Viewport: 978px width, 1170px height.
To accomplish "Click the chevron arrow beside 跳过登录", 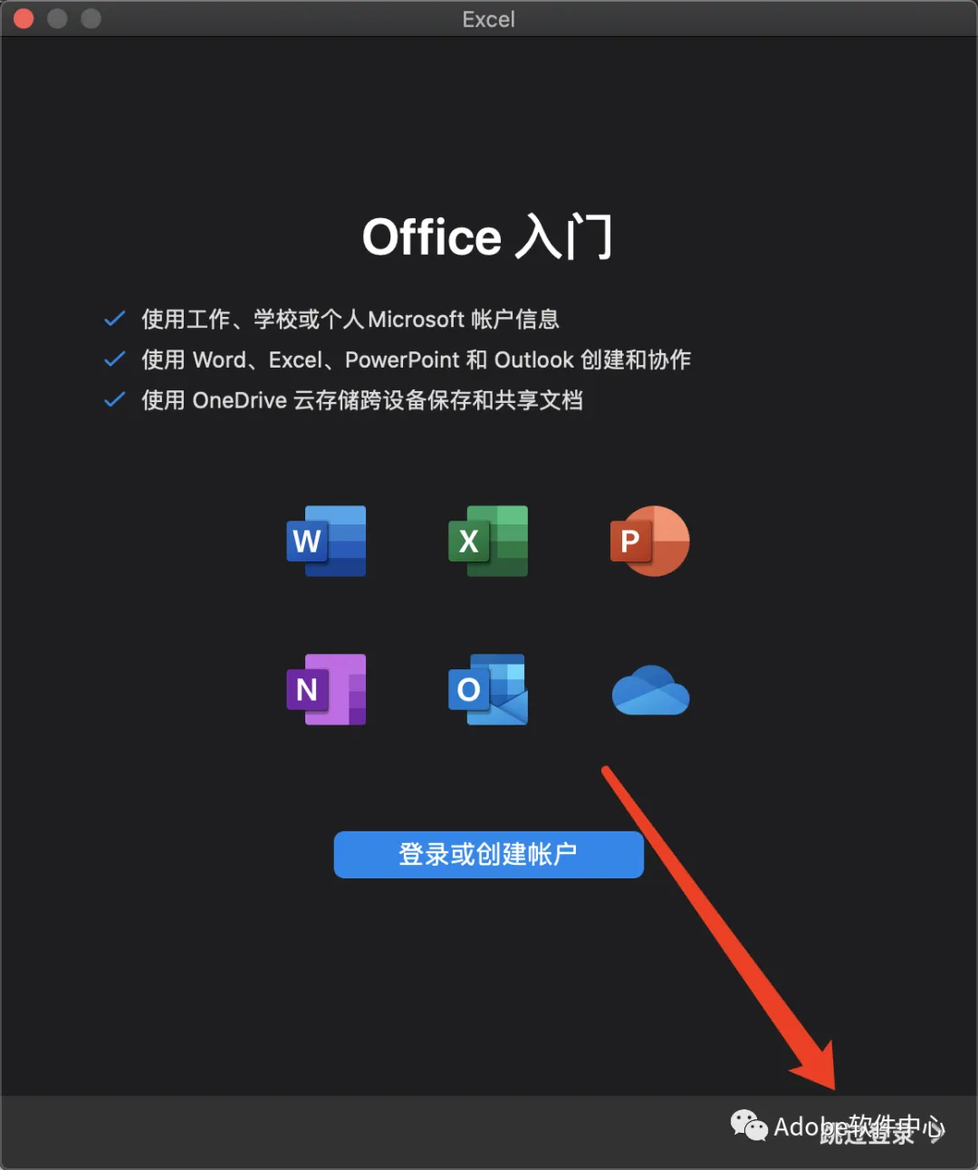I will 936,1132.
